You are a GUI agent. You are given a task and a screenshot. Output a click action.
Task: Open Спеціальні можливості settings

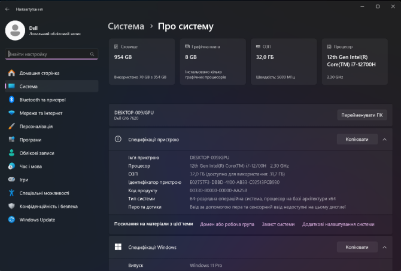(51, 193)
